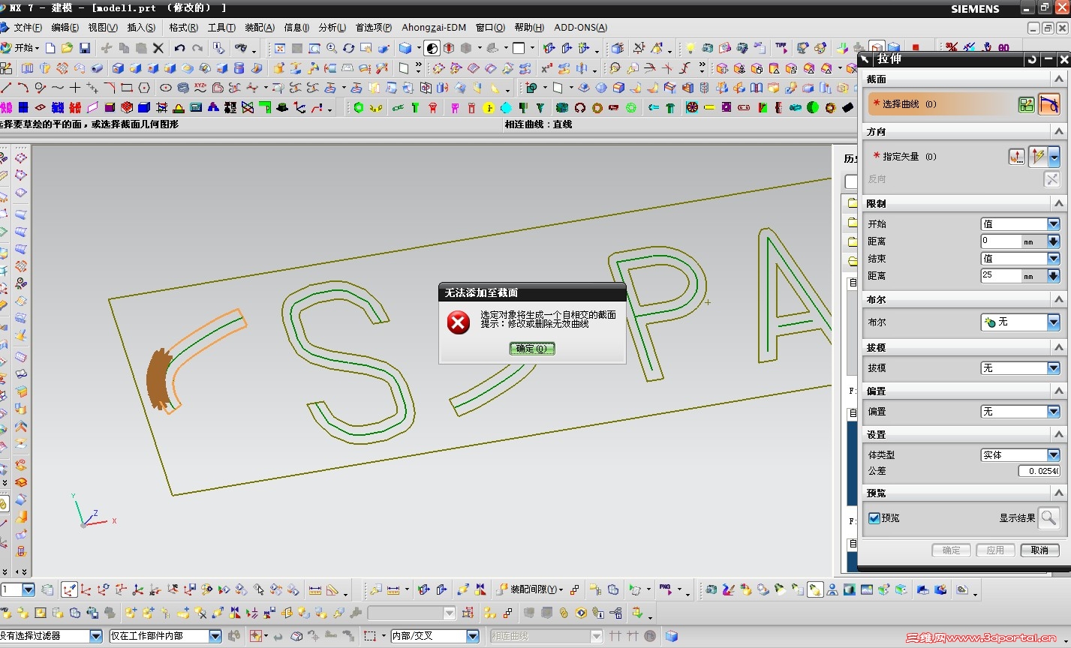The width and height of the screenshot is (1071, 648).
Task: Click the New file icon
Action: [x=50, y=48]
